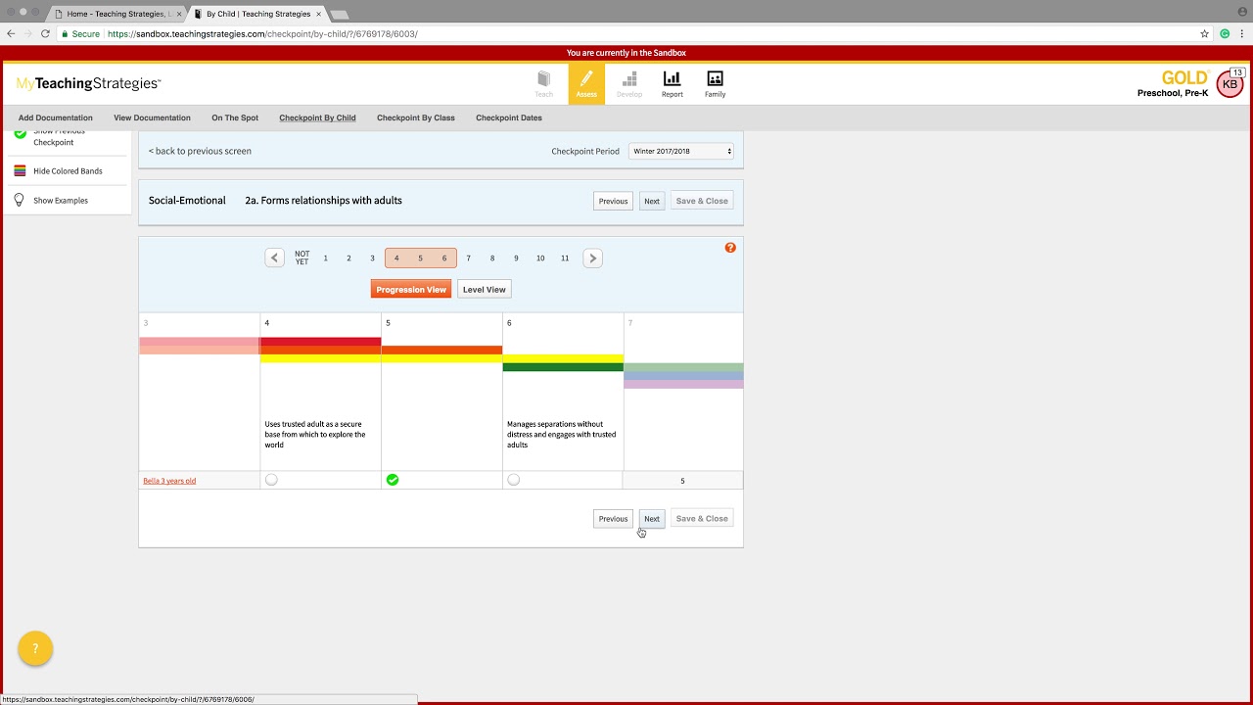
Task: Click the Show Examples lightbulb icon
Action: [19, 200]
